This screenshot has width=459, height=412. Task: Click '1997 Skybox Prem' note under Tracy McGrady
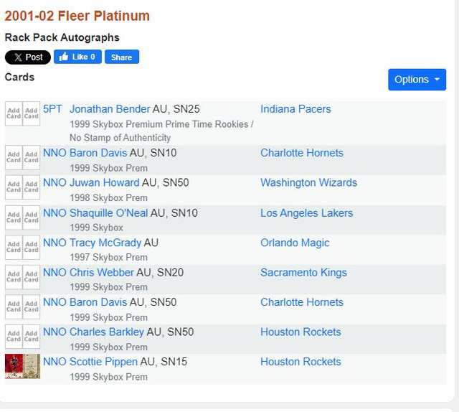point(108,257)
